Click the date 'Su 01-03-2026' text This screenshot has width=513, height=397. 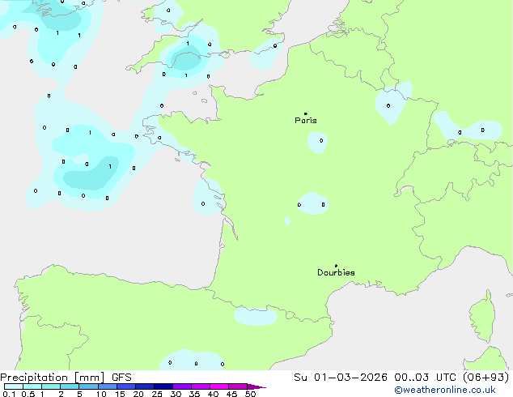click(341, 378)
